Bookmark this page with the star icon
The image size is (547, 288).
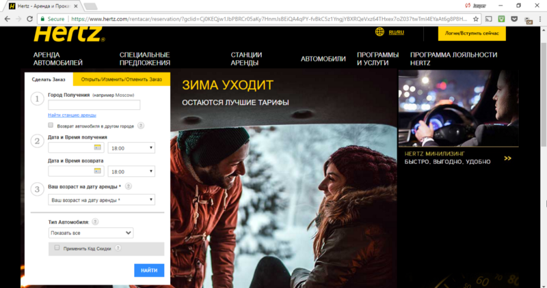(476, 19)
